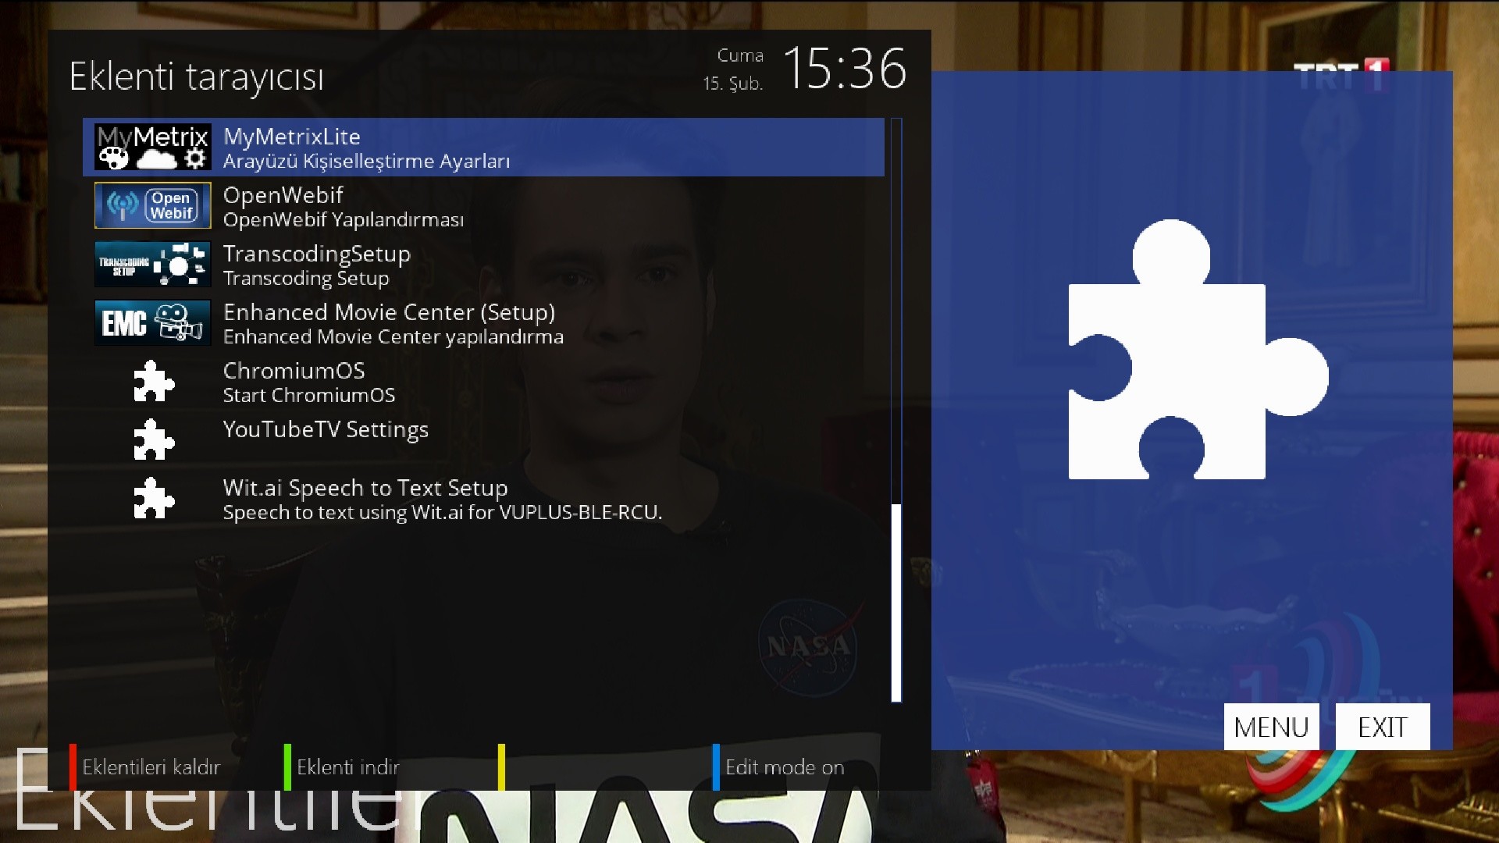
Task: Click the OpenWebif plugin icon
Action: pyautogui.click(x=152, y=205)
